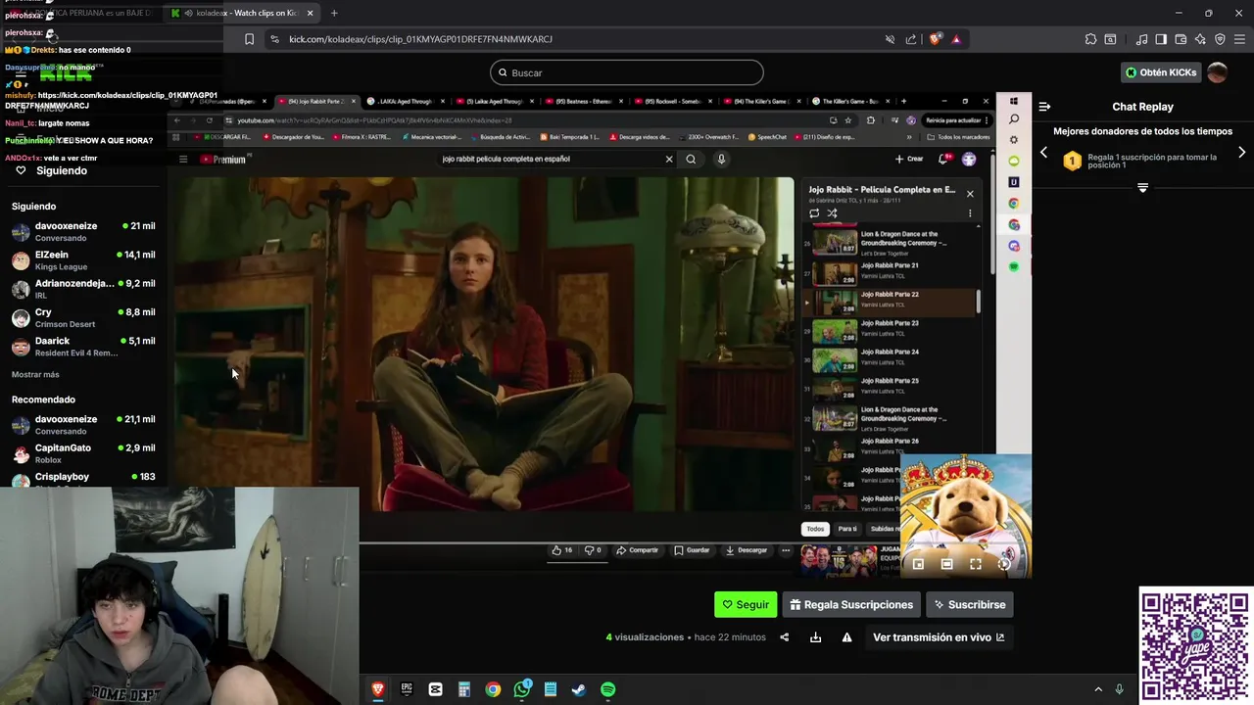Show hidden system tray icons chevron
The height and width of the screenshot is (705, 1254).
pos(1097,689)
